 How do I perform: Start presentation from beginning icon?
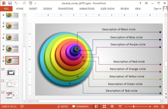pos(30,3)
